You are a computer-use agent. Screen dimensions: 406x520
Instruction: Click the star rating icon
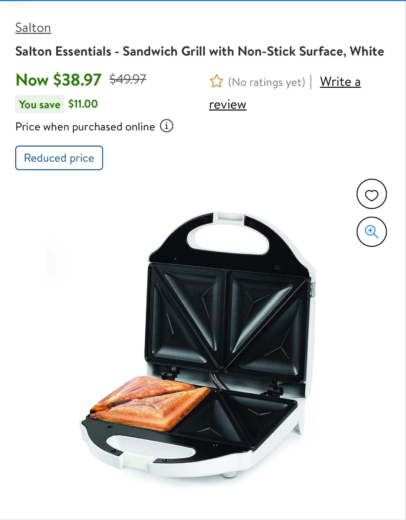pos(216,82)
